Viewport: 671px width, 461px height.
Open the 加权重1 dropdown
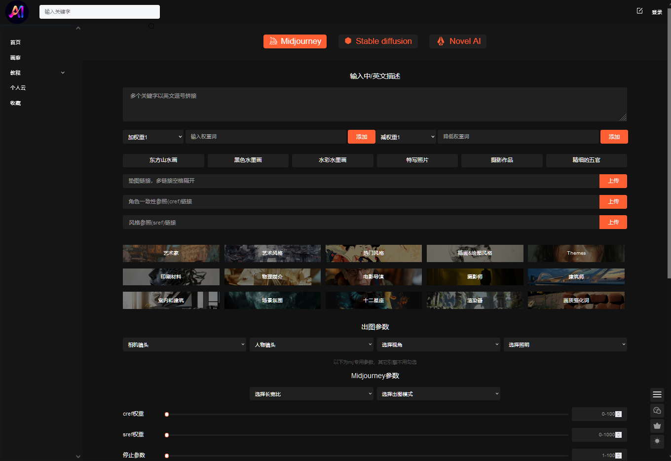click(x=153, y=137)
